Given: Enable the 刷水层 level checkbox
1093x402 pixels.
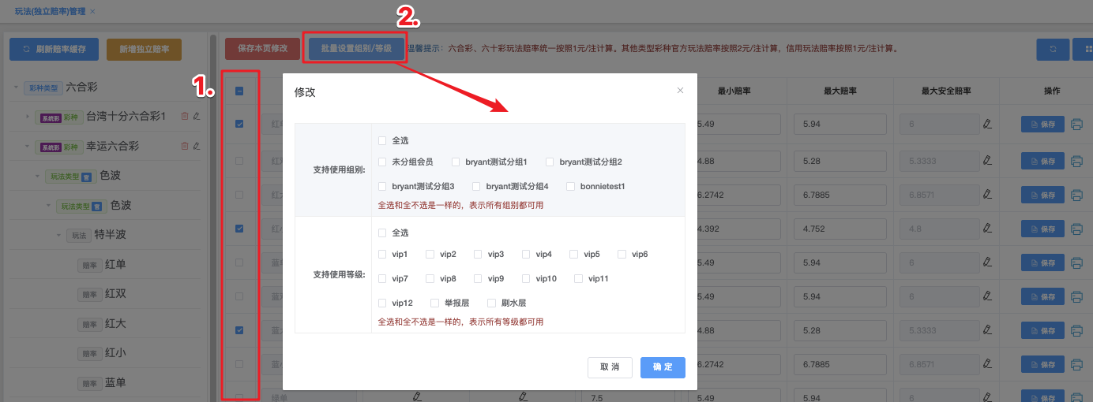Looking at the screenshot, I should 492,303.
